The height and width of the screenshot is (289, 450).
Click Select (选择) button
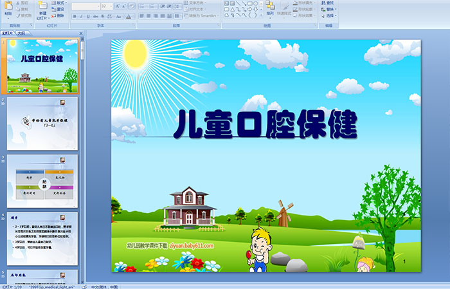pos(328,15)
